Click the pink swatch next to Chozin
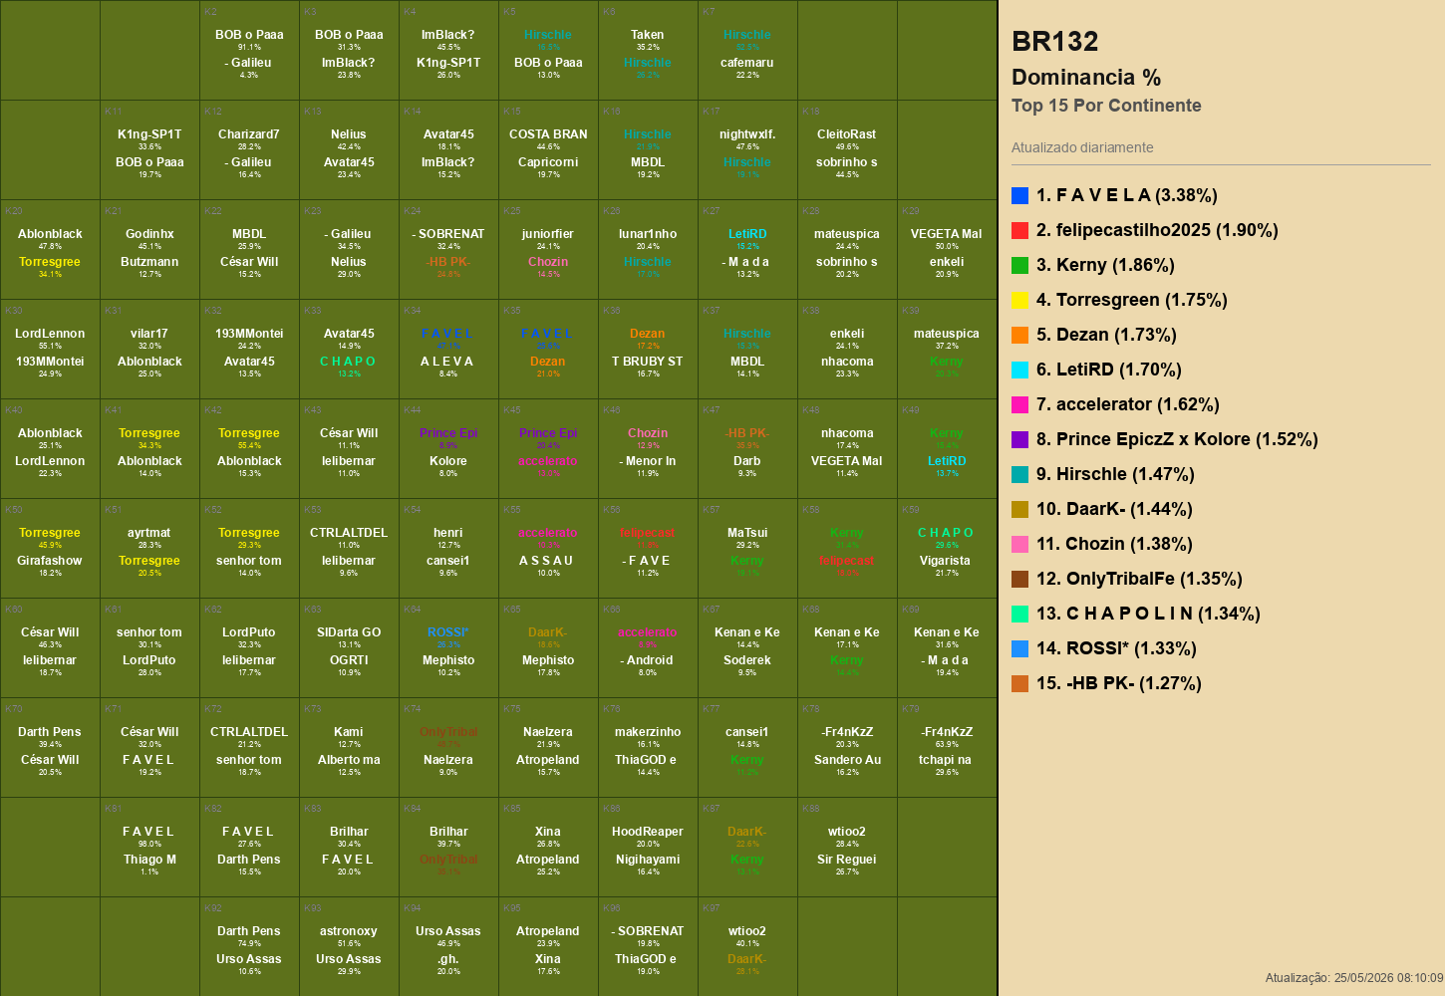The image size is (1445, 996). pos(1019,544)
